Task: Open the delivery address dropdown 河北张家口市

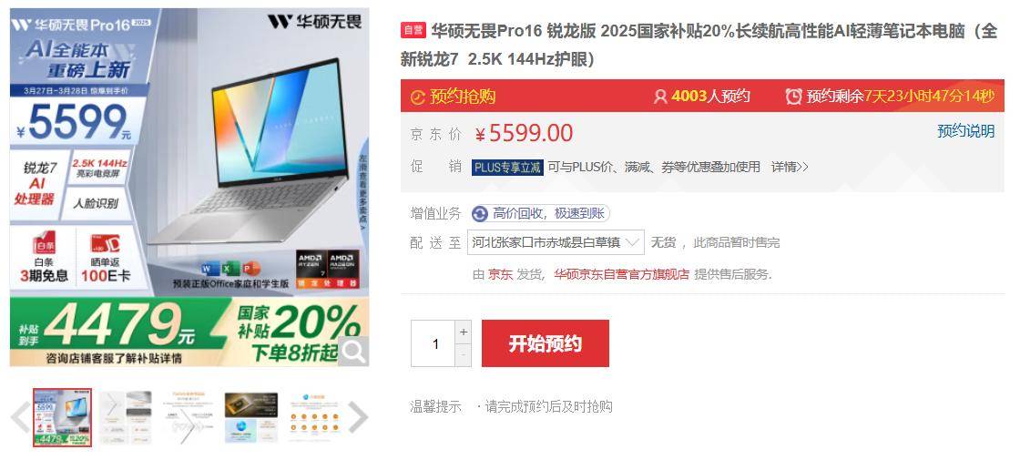Action: [555, 242]
